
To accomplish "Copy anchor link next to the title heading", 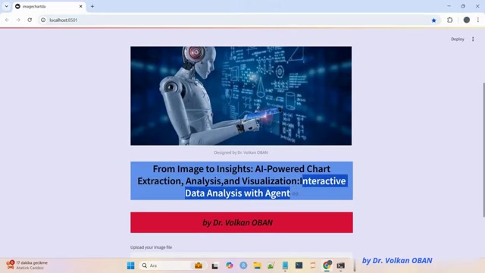I will point(295,194).
